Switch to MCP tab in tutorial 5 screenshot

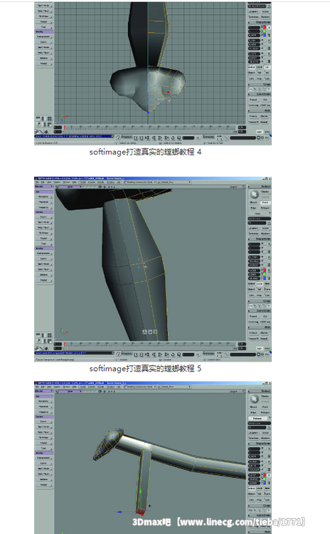pyautogui.click(x=260, y=349)
